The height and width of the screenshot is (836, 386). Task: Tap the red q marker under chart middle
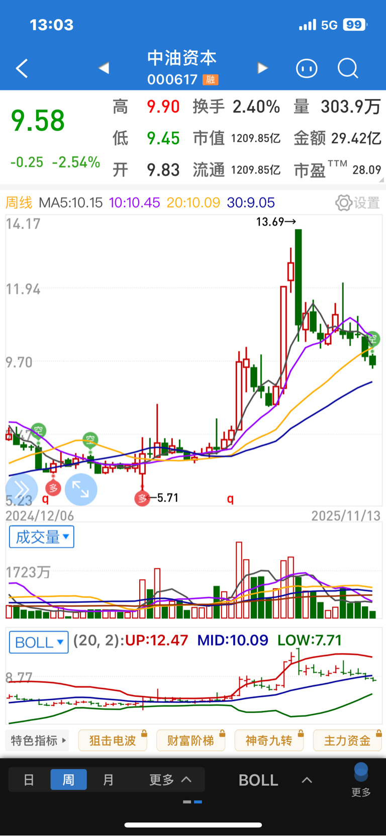230,499
